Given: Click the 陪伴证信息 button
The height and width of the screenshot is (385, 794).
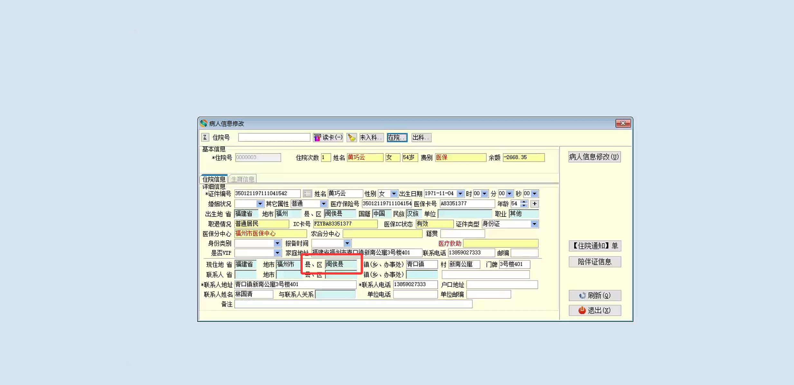Looking at the screenshot, I should [594, 262].
